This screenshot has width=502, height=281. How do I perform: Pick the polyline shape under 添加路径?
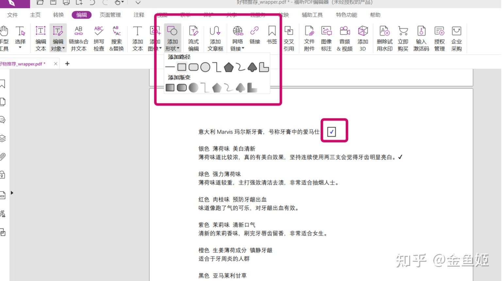(216, 67)
